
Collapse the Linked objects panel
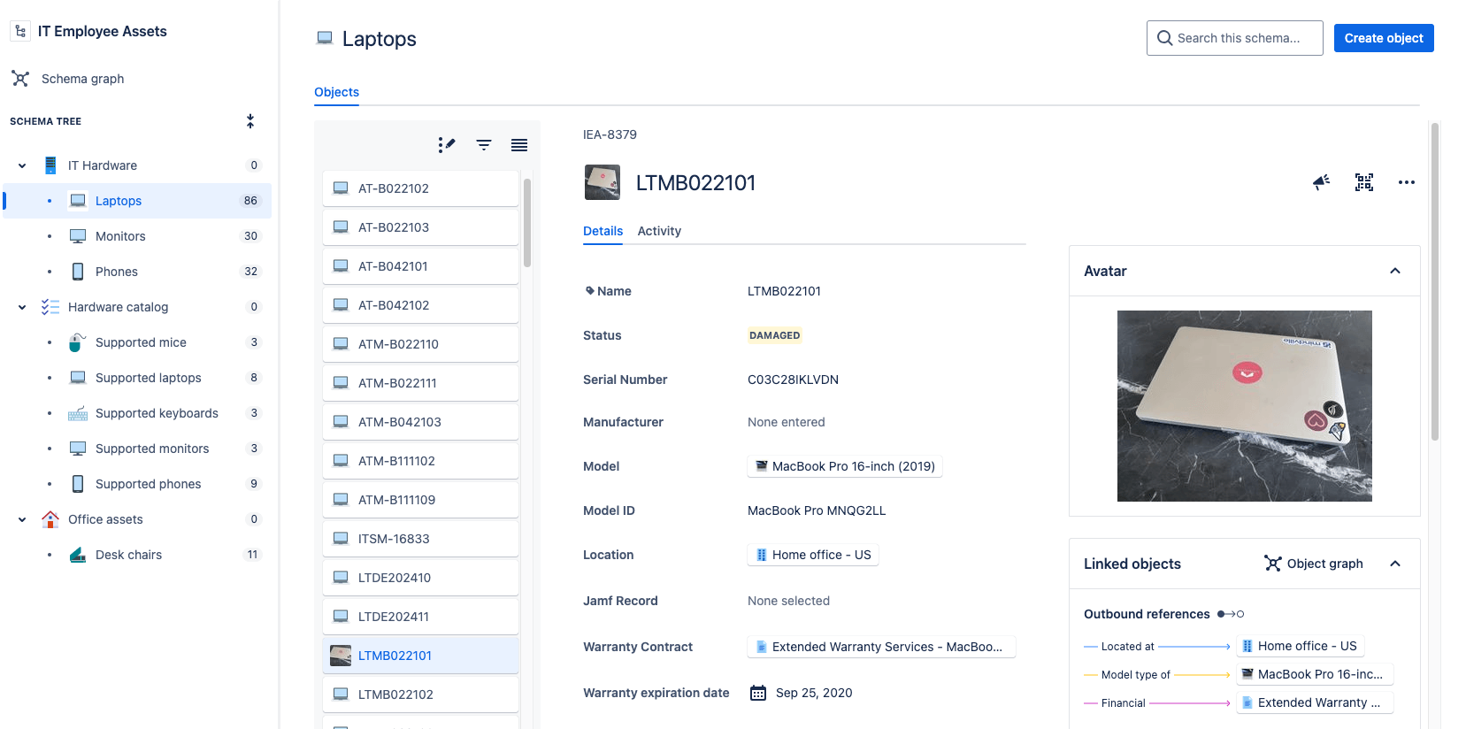pos(1395,564)
